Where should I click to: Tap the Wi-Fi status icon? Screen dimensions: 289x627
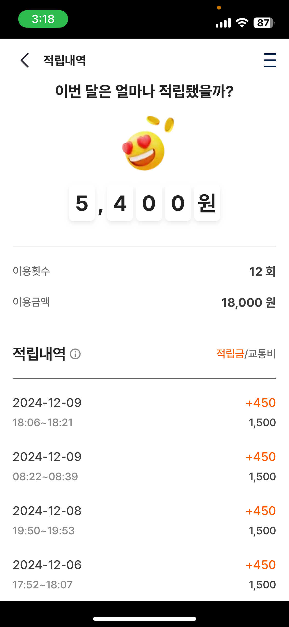click(x=242, y=23)
